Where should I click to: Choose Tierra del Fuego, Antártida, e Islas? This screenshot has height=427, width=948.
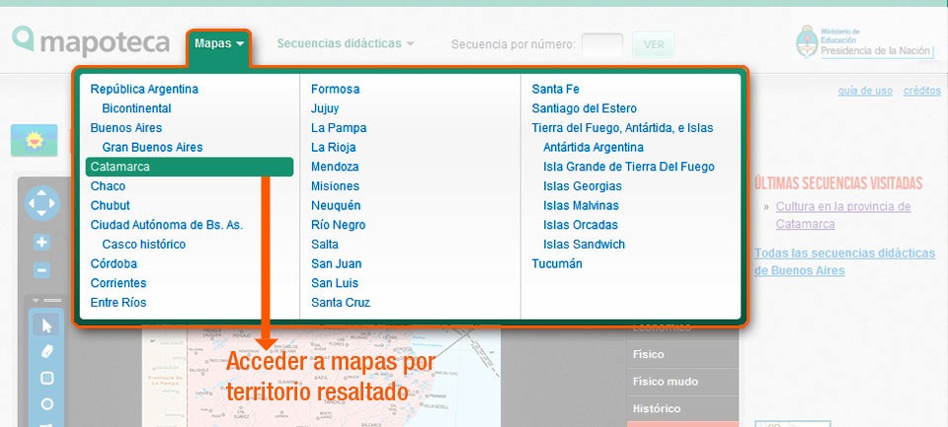[622, 128]
